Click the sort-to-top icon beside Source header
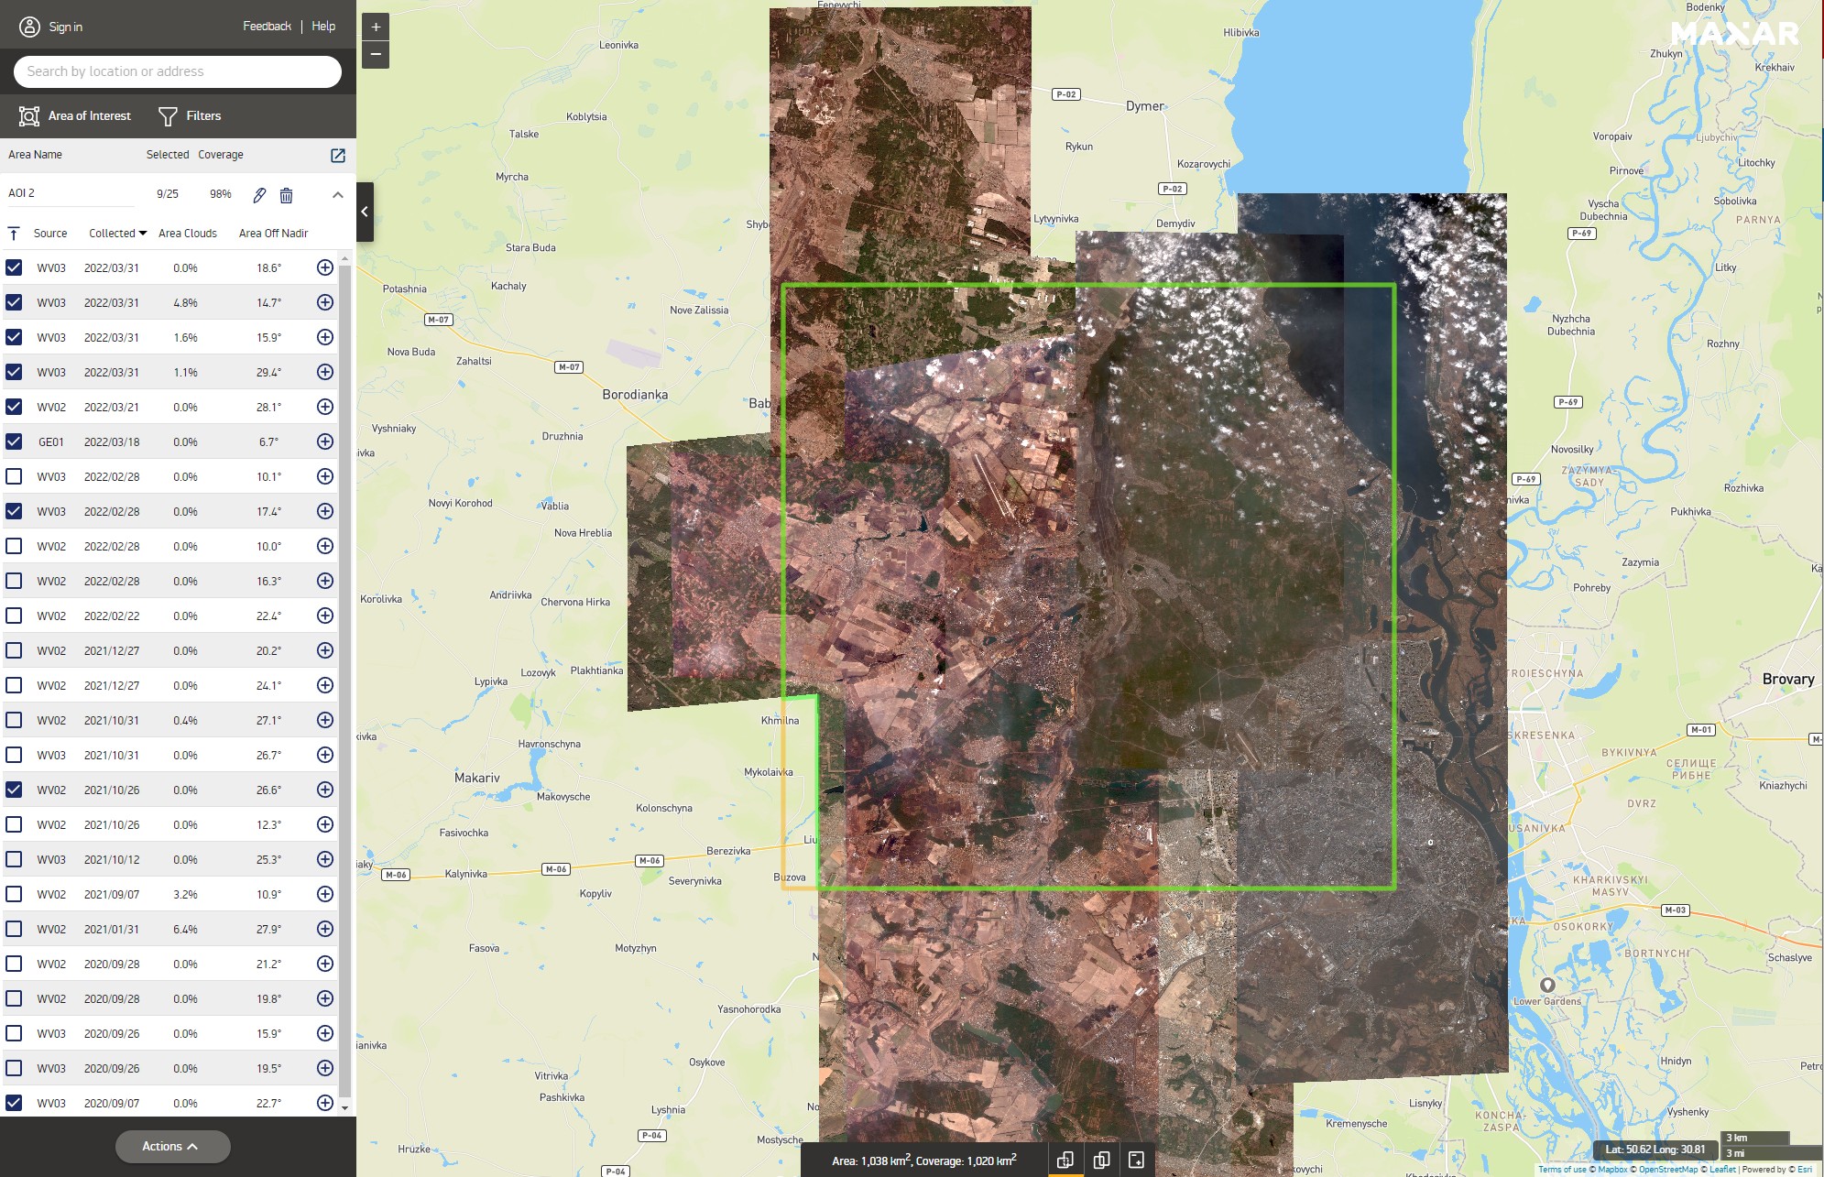 click(x=14, y=234)
